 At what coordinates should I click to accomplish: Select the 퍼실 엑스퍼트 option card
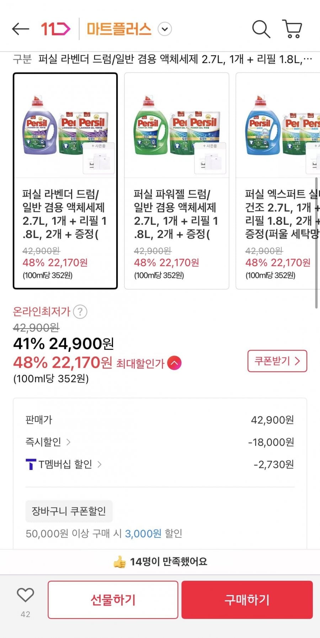click(278, 181)
